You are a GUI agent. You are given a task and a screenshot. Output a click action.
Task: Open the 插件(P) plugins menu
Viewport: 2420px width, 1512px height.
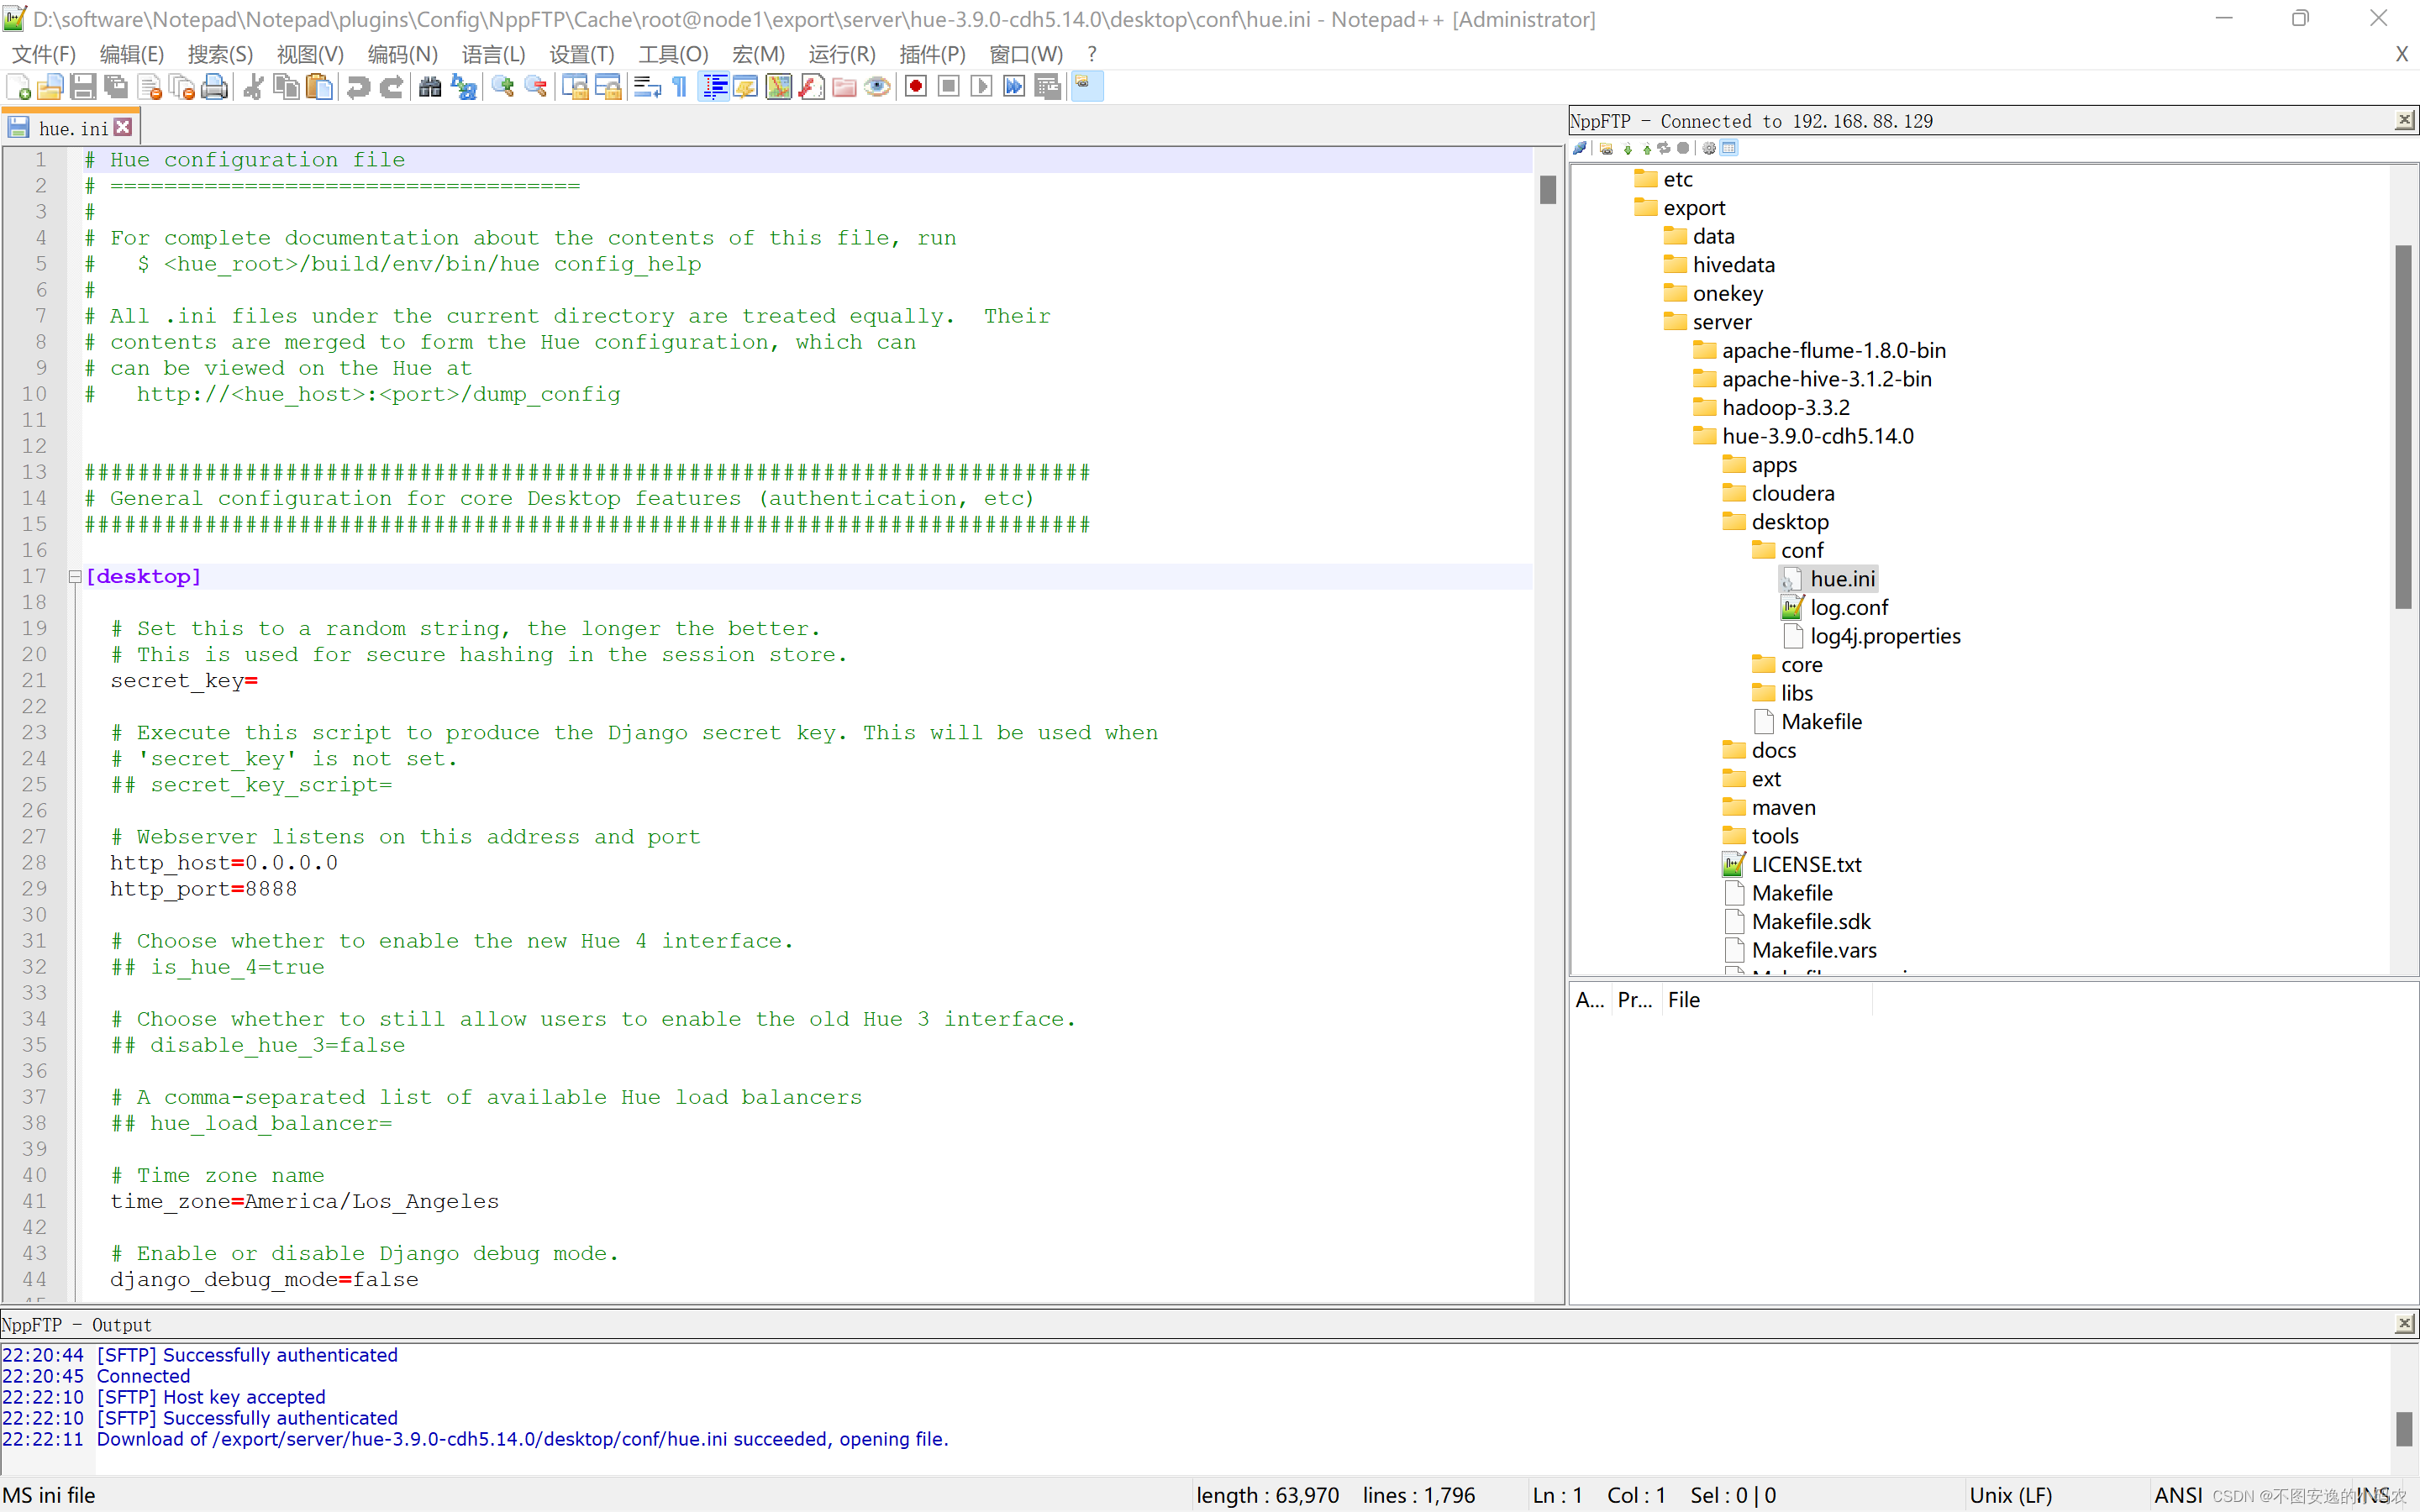pos(931,54)
